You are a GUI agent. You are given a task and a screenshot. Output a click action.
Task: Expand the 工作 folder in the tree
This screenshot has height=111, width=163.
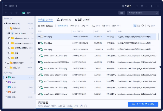[x=7, y=53]
